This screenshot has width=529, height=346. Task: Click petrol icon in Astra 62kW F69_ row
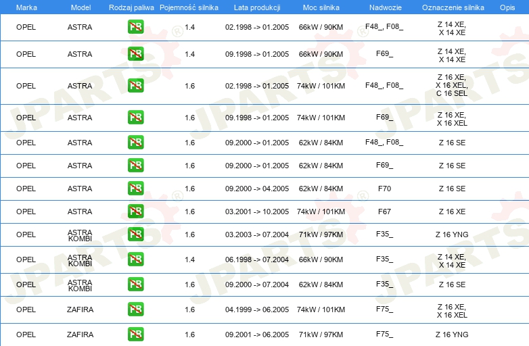pos(135,166)
